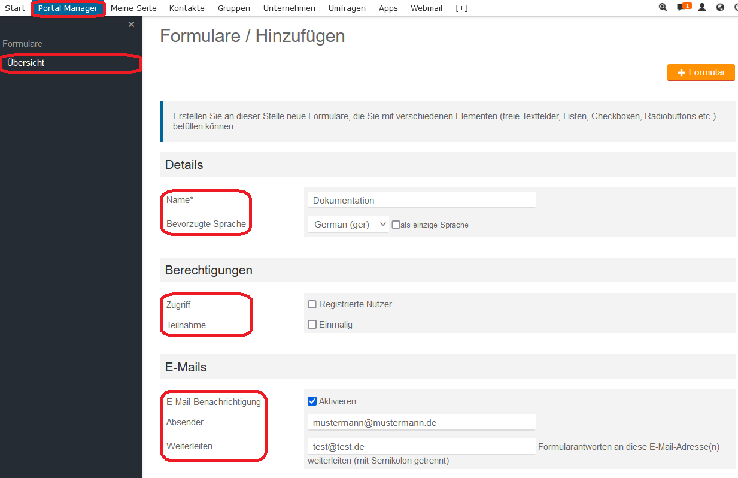This screenshot has height=478, width=738.
Task: Click the E-Mail-Benachrichtigung label
Action: [x=214, y=402]
